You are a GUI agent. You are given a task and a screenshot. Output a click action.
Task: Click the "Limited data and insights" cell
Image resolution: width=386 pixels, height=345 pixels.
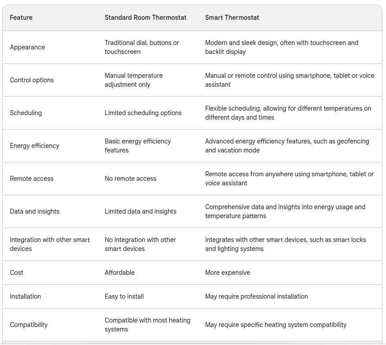coord(141,211)
